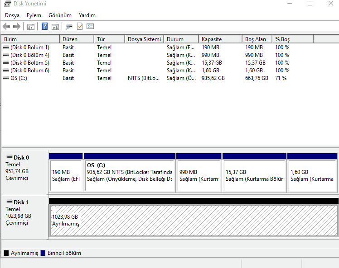Click the Disk 1 label panel

pyautogui.click(x=24, y=217)
